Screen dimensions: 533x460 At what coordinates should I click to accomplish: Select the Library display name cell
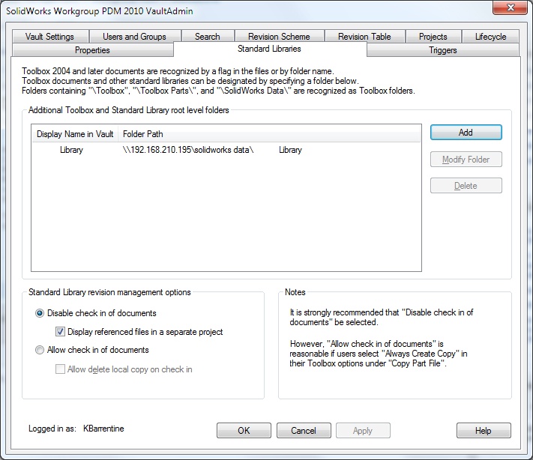point(71,150)
